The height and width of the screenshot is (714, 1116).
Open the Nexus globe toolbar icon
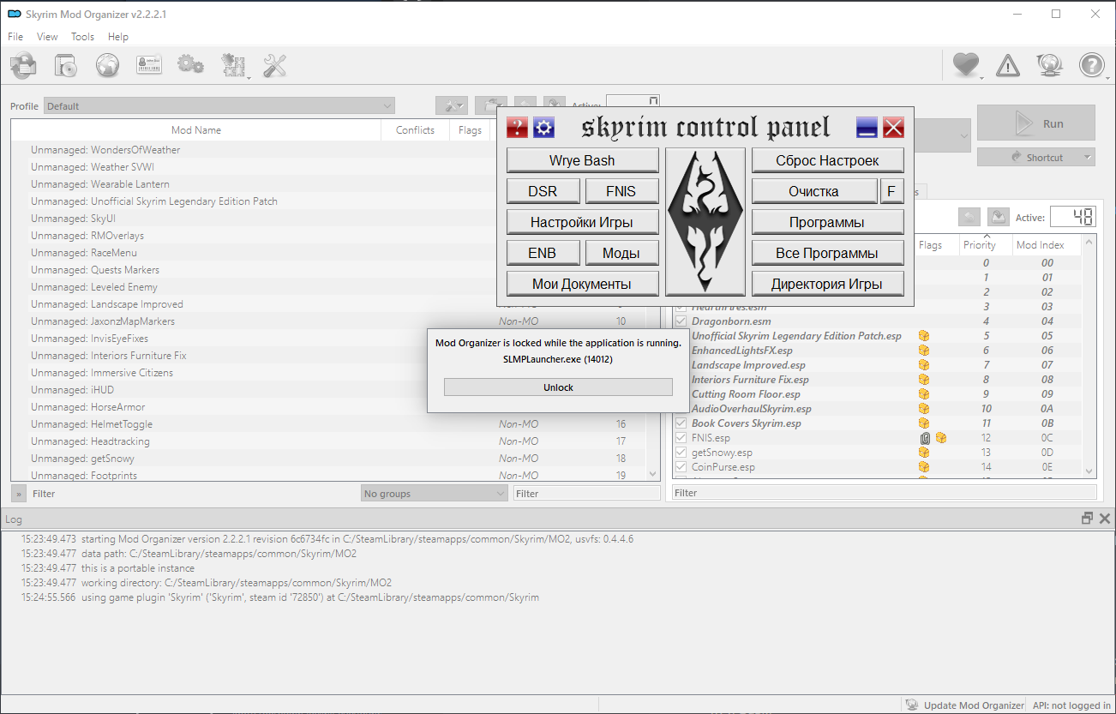(107, 65)
